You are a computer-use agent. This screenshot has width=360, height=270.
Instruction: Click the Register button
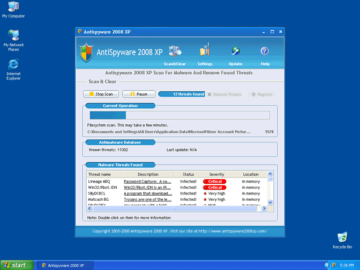click(x=261, y=94)
